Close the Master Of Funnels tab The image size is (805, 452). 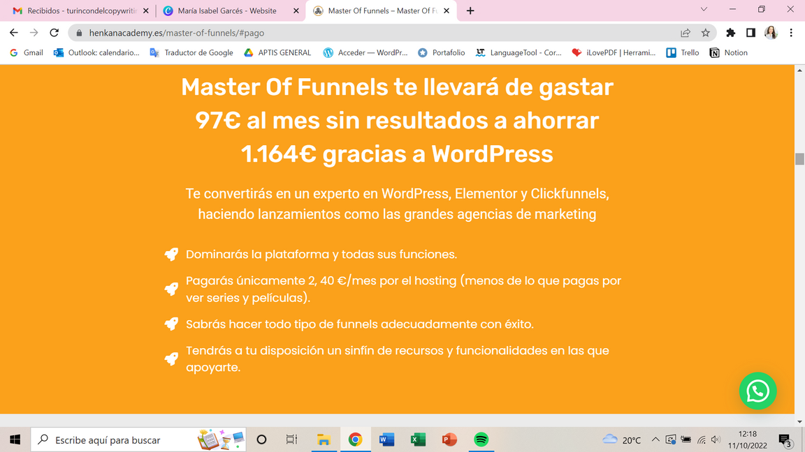446,10
